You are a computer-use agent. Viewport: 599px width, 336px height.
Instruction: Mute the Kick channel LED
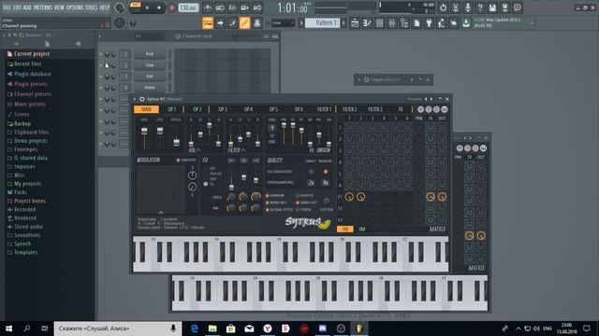[101, 54]
